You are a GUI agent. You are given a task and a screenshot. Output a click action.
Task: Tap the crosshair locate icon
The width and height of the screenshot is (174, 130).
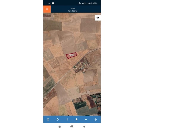[x=57, y=119]
